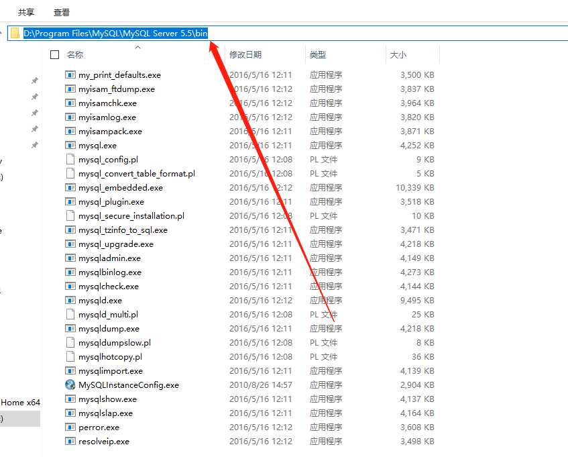Viewport: 568px width, 457px height.
Task: Select the resolveip.exe file icon
Action: (70, 442)
